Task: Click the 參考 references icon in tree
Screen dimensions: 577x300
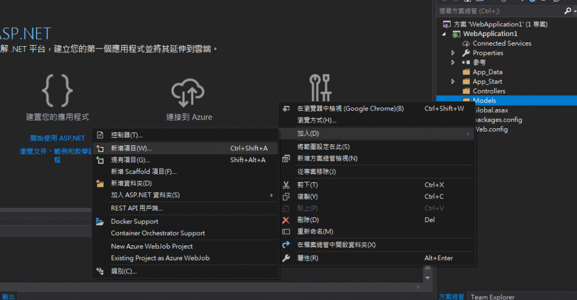Action: point(466,62)
